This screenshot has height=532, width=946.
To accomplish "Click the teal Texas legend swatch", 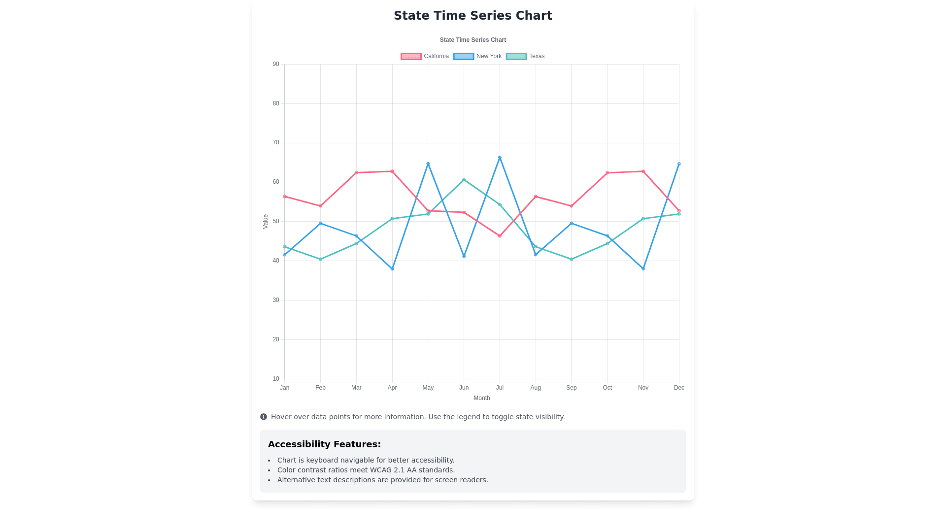I will [x=516, y=56].
